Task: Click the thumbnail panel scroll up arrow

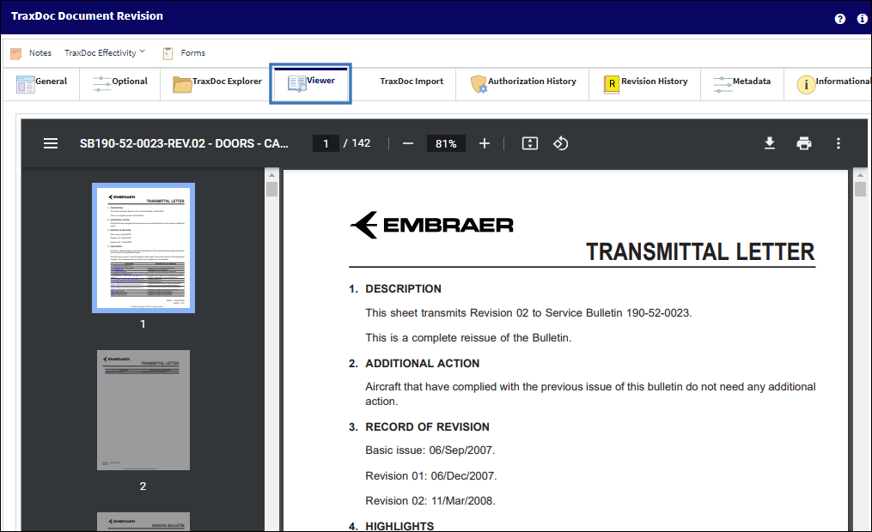Action: (x=272, y=175)
